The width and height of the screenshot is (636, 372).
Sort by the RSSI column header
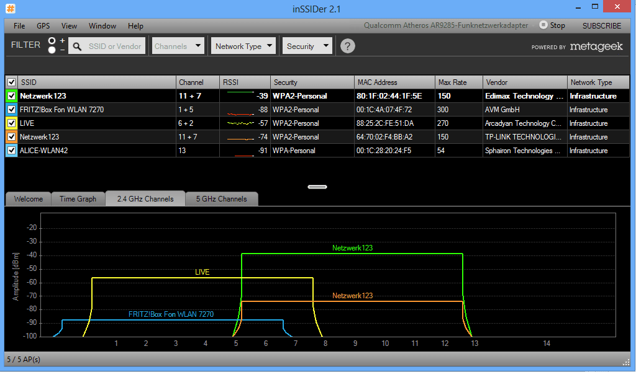[x=245, y=82]
